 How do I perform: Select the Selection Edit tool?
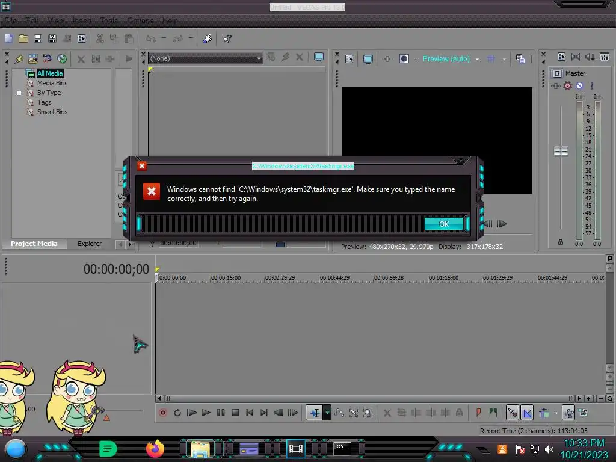coord(354,413)
